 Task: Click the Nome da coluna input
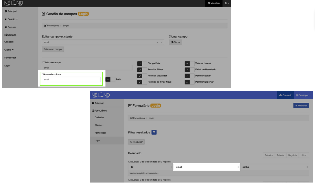[x=71, y=80]
